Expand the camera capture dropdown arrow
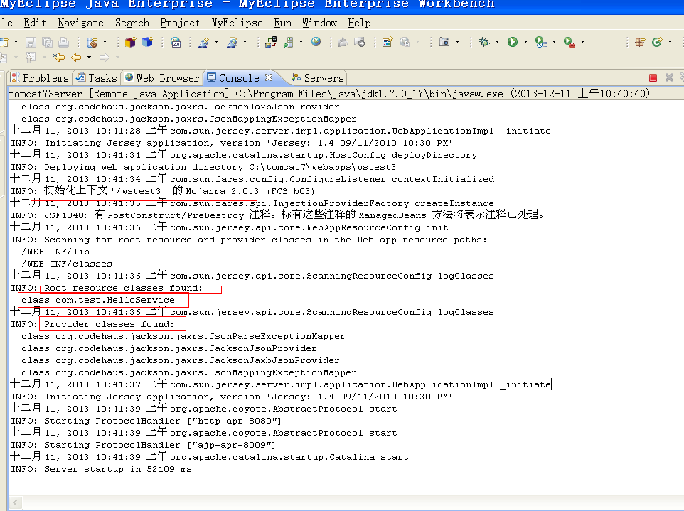 pyautogui.click(x=457, y=42)
